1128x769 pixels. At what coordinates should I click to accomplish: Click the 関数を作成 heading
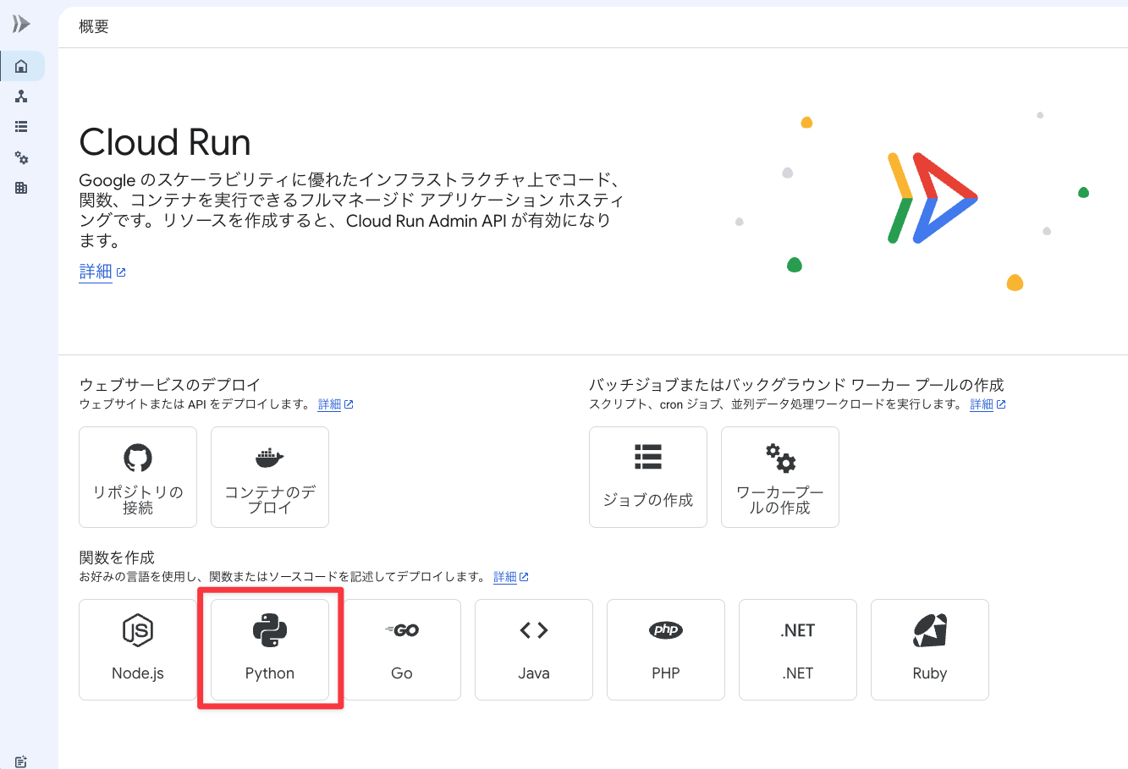point(117,558)
